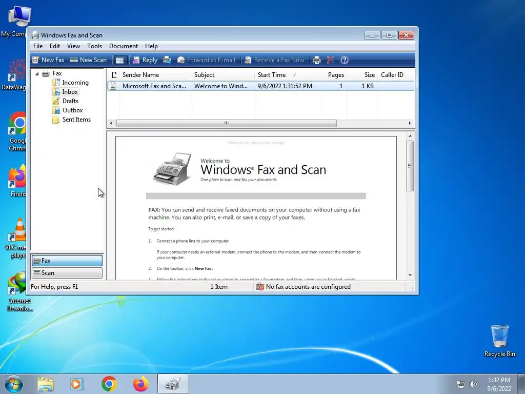Click the red Delete icon in toolbar
This screenshot has width=525, height=394.
point(331,60)
